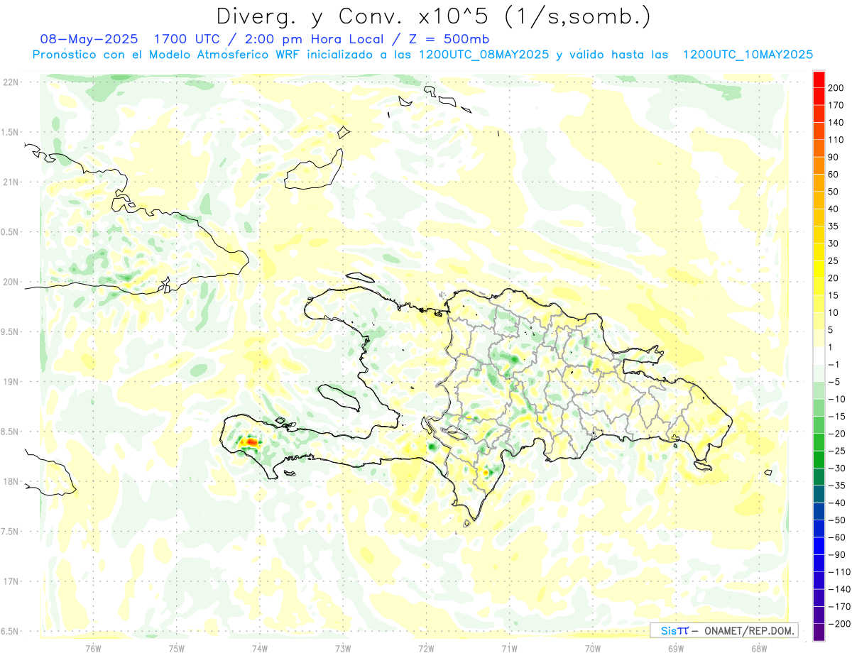Click the '-140' color scale value
The image size is (852, 658).
tap(838, 589)
